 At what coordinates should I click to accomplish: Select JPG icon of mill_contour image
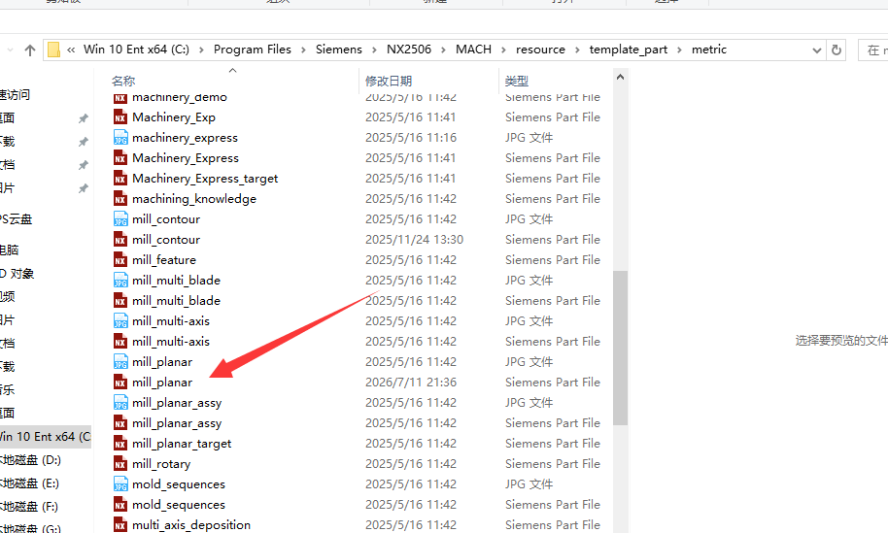click(120, 219)
